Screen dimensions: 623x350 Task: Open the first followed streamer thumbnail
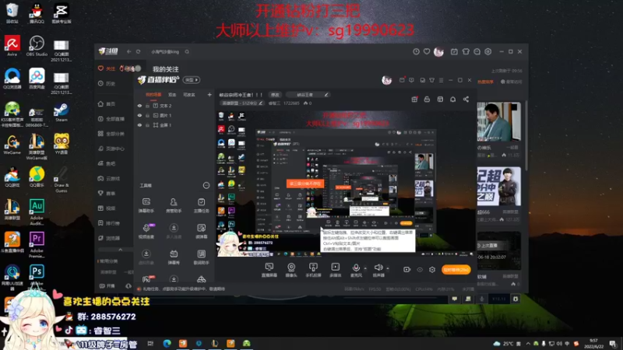coord(498,121)
